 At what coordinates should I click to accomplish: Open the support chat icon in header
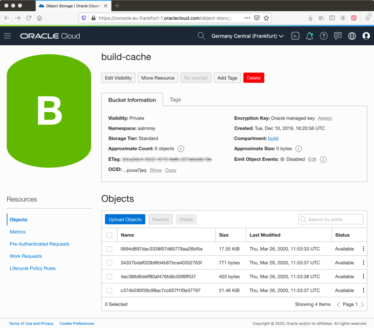(338, 36)
